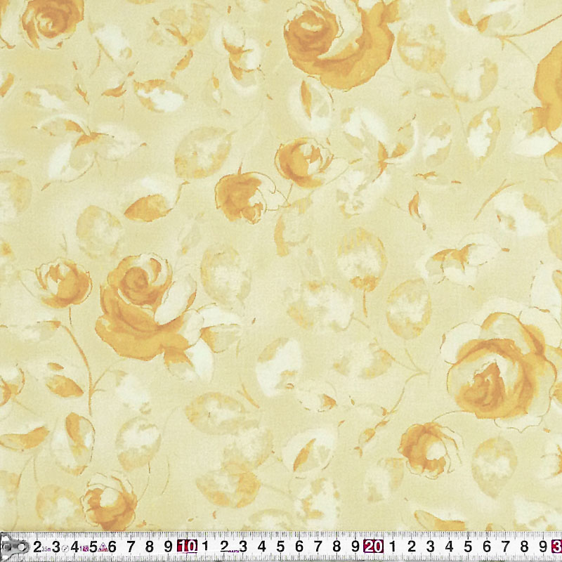Click the metal end hook of the tape measure

click(x=13, y=547)
